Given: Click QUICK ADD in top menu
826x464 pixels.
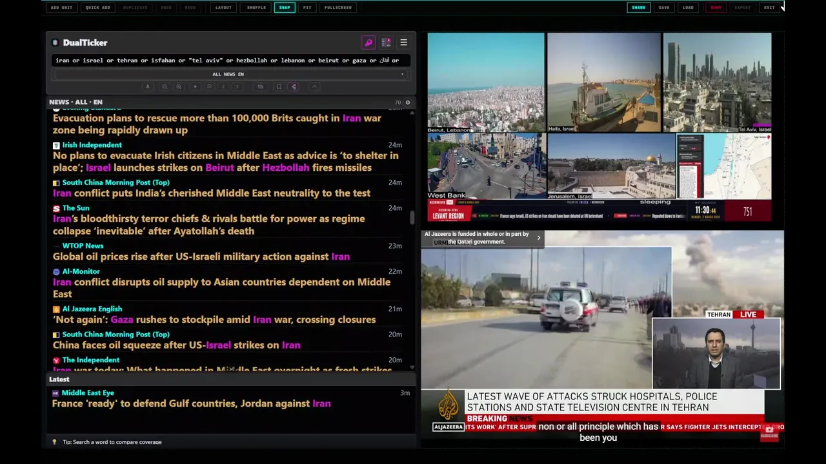Looking at the screenshot, I should pyautogui.click(x=98, y=7).
